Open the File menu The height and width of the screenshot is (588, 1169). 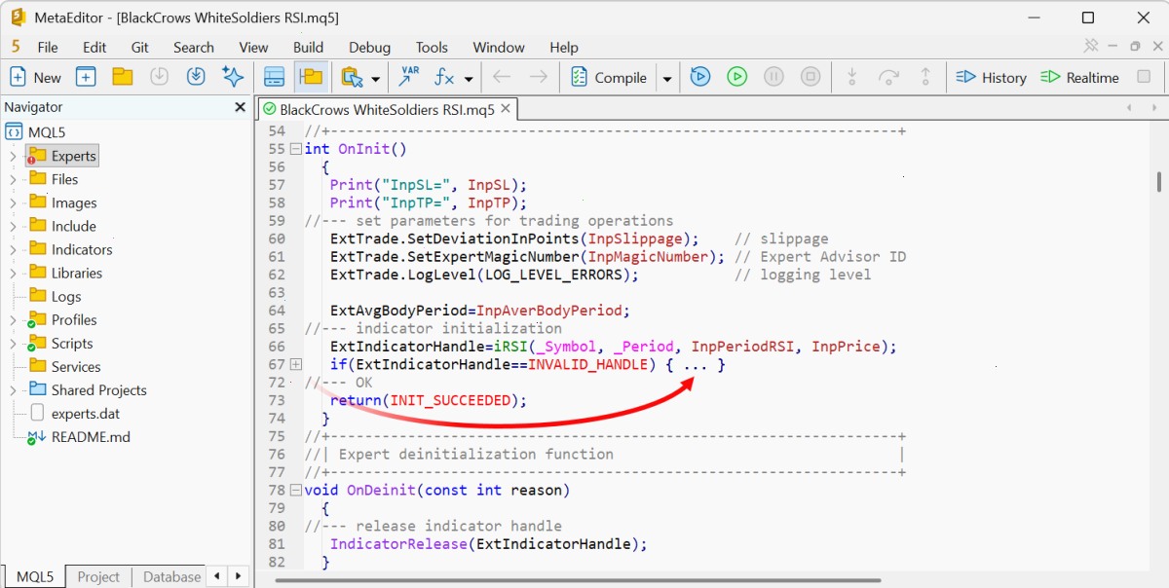[48, 47]
